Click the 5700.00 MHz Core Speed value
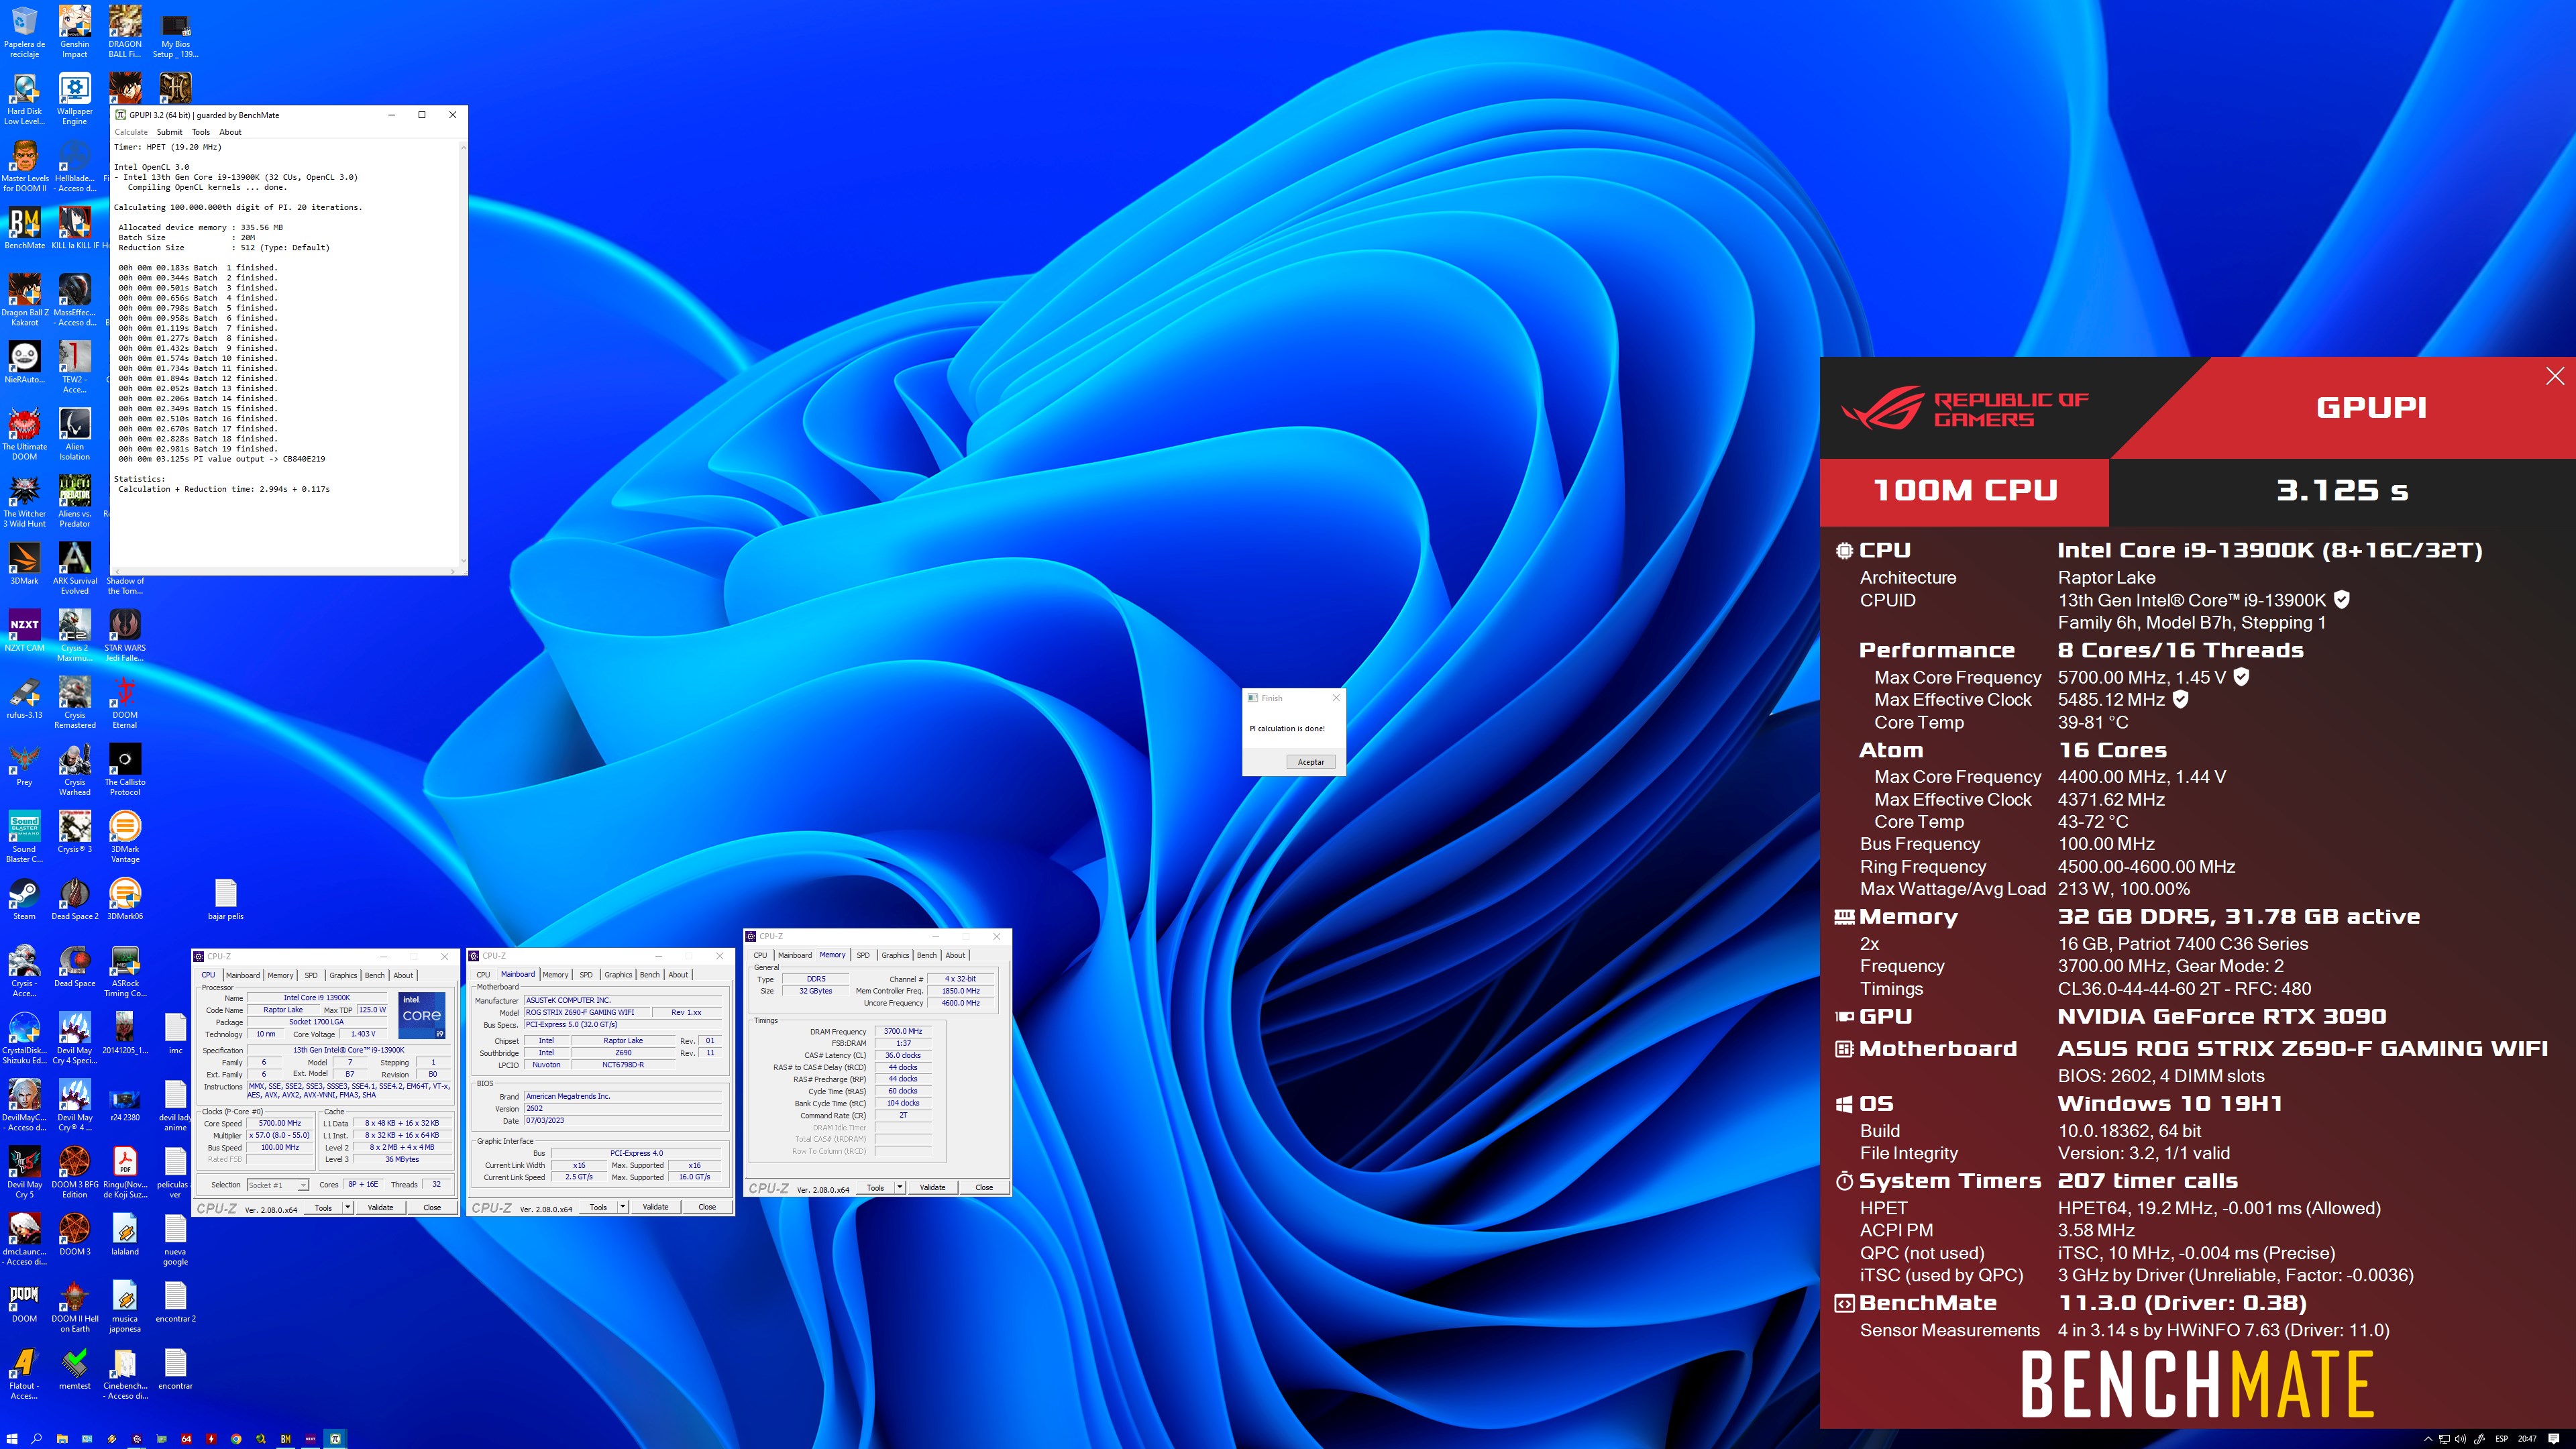The height and width of the screenshot is (1449, 2576). pos(280,1123)
